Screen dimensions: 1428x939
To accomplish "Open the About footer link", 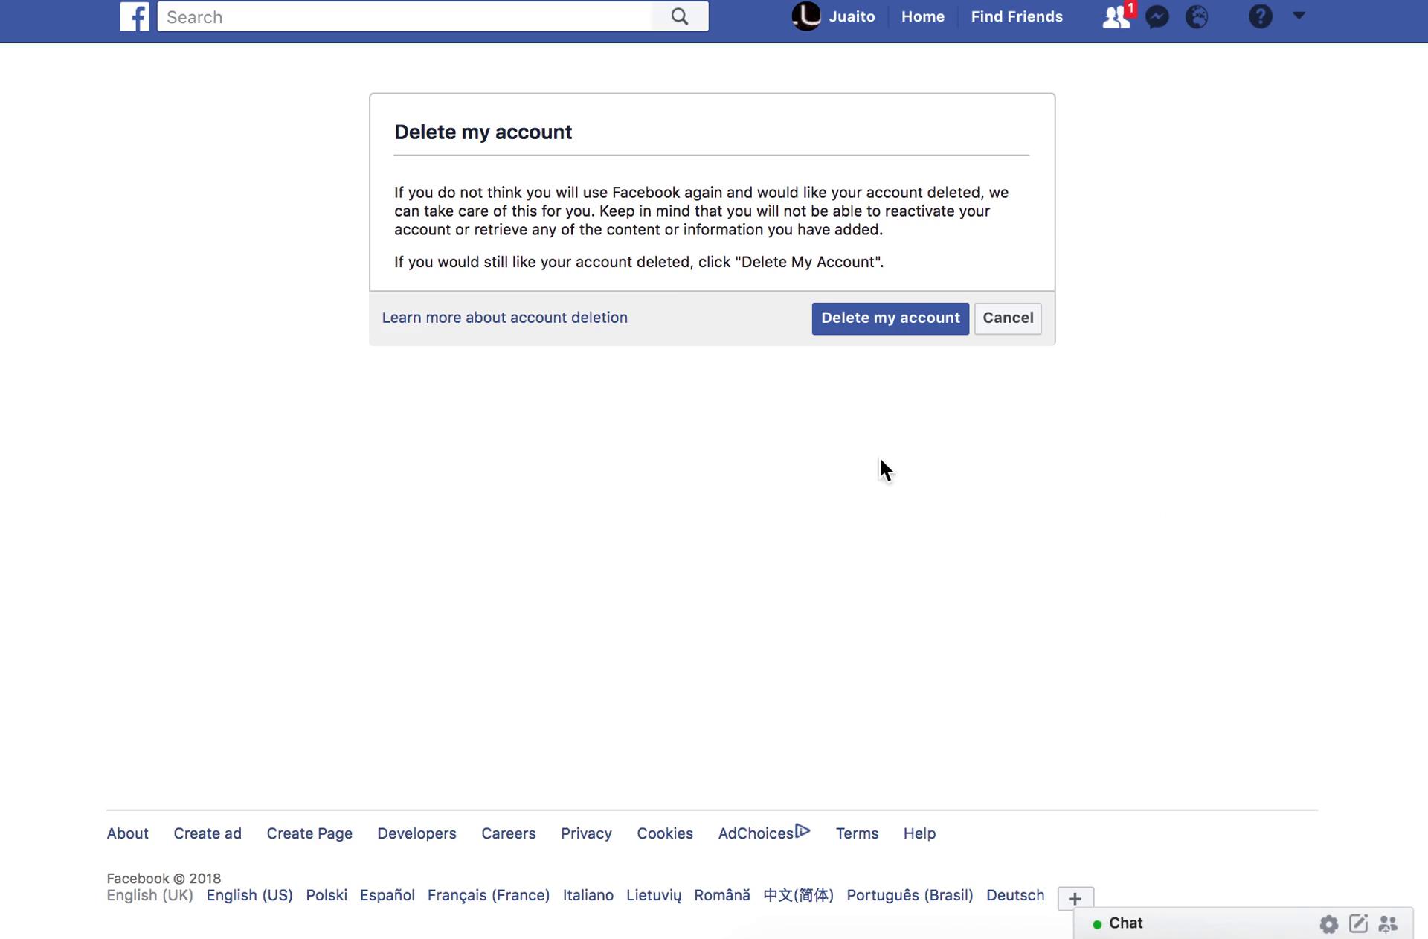I will (128, 833).
